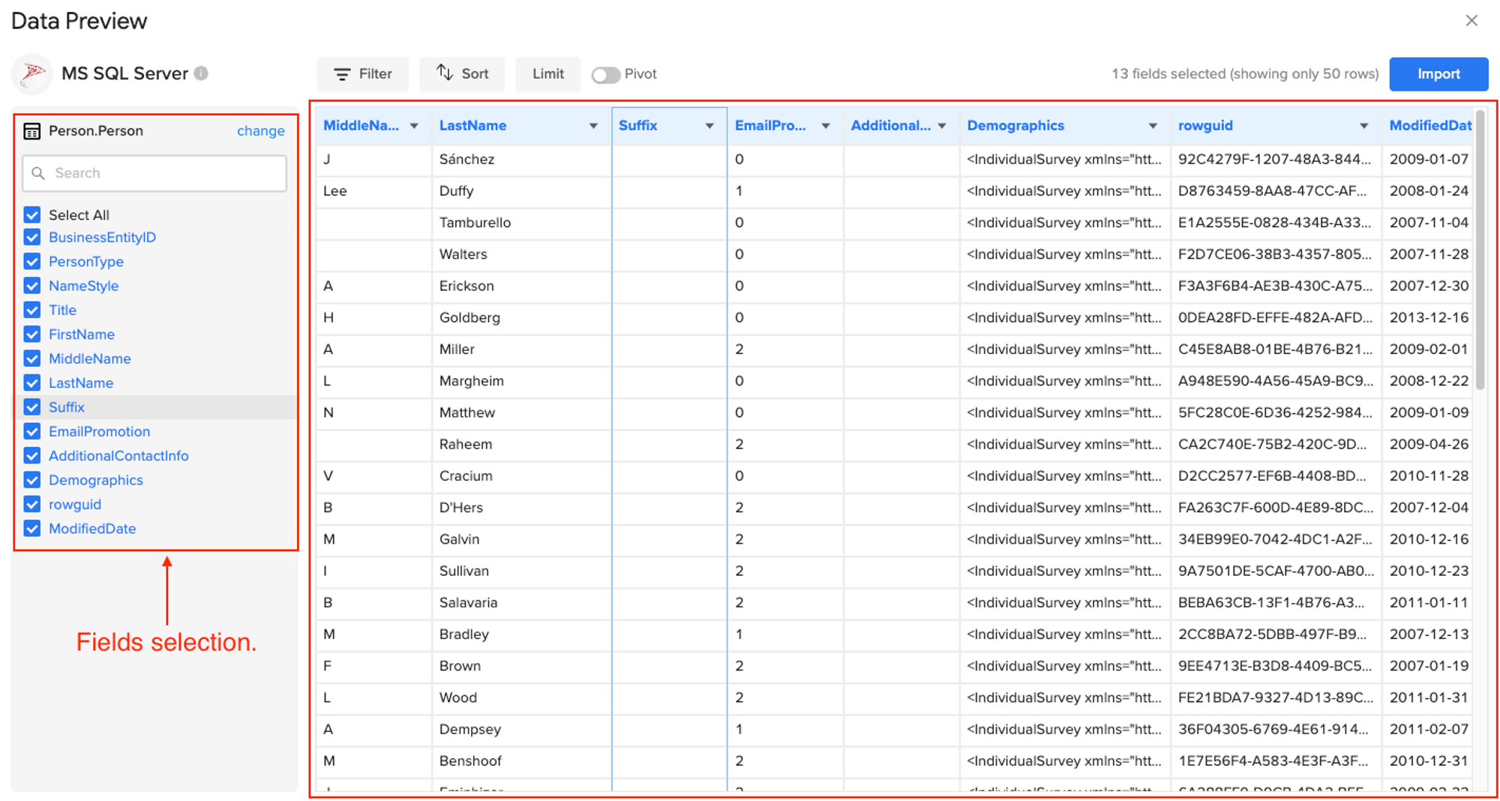Click the sort arrow icon in the toolbar
1500x801 pixels.
click(x=445, y=73)
